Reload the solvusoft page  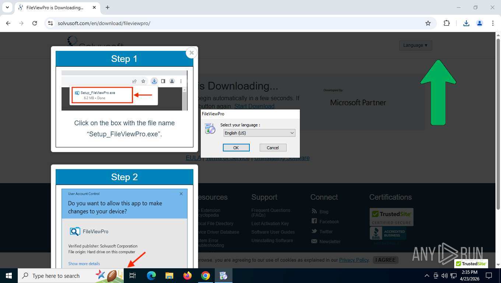click(35, 23)
